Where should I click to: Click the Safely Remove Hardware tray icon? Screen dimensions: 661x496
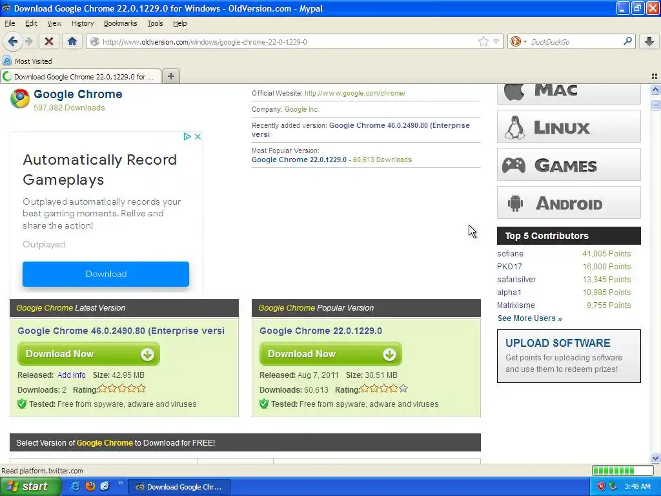click(613, 486)
